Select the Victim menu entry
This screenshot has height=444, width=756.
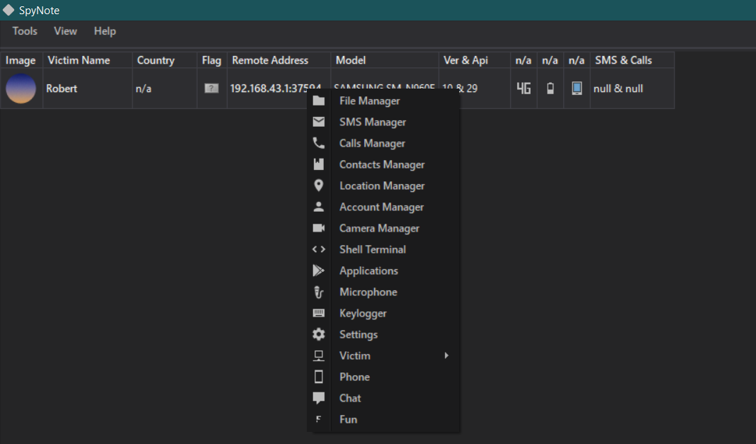point(384,355)
